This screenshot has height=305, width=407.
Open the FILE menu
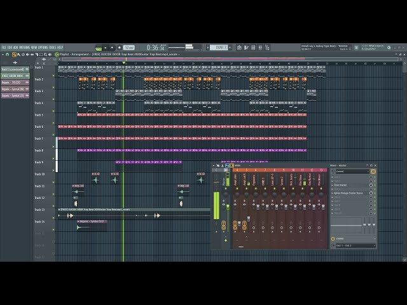tap(4, 48)
